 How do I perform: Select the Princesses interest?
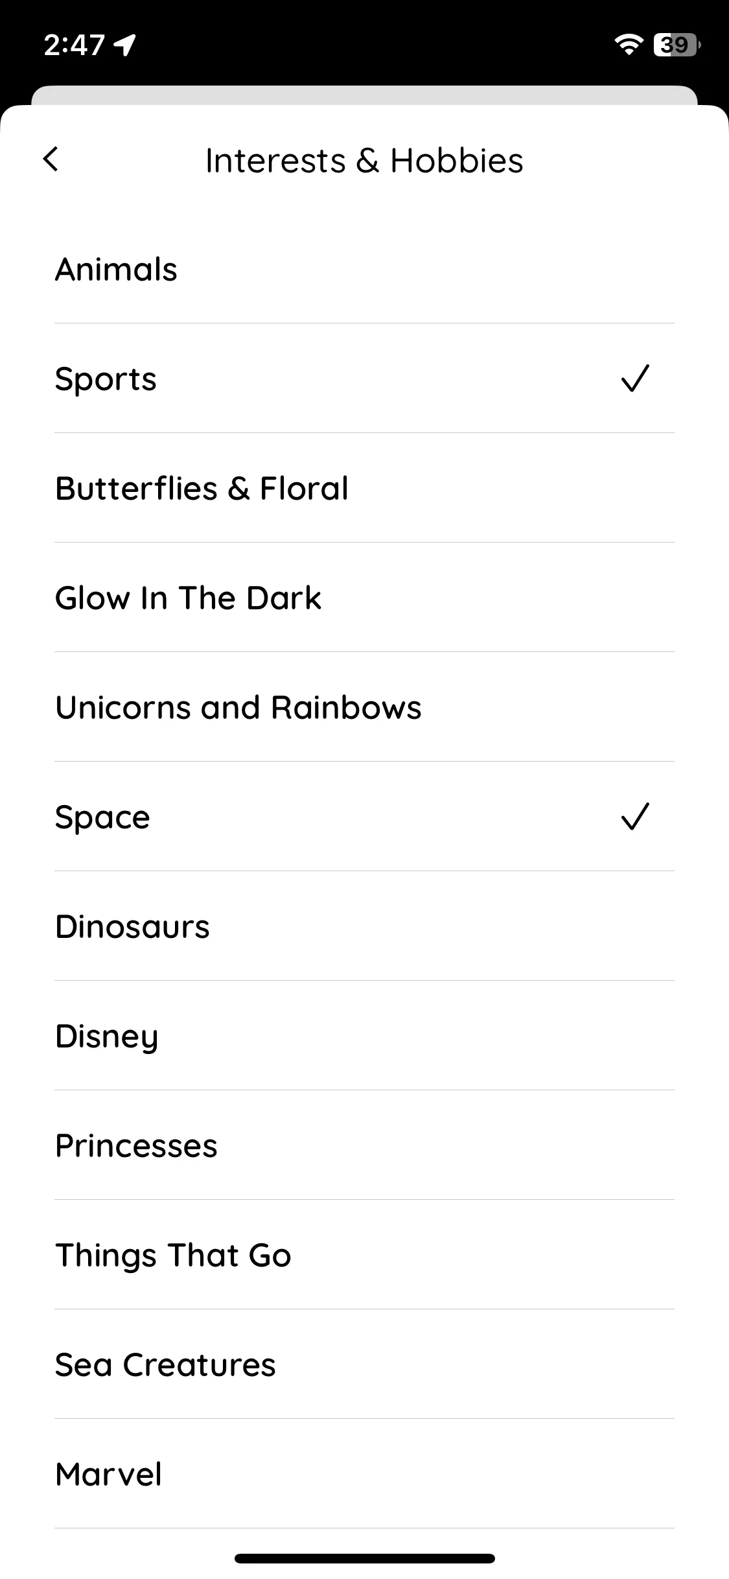pos(364,1145)
